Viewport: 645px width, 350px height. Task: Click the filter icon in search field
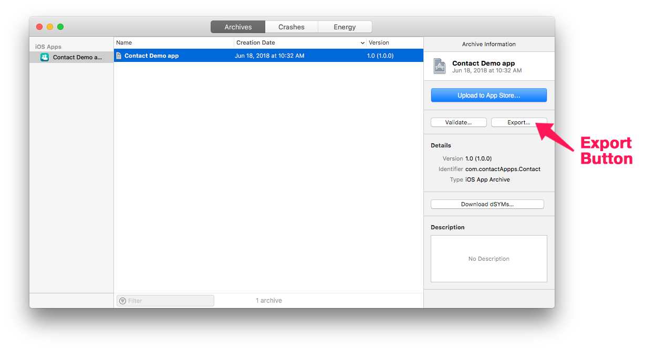coord(122,301)
